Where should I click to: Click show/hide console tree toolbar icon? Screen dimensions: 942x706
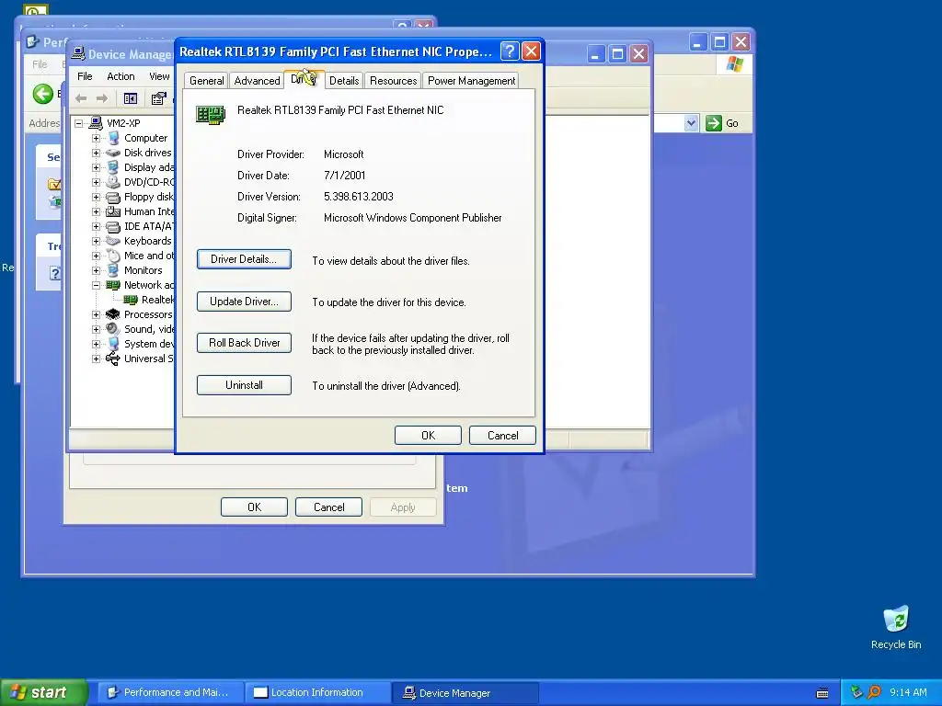(x=131, y=98)
